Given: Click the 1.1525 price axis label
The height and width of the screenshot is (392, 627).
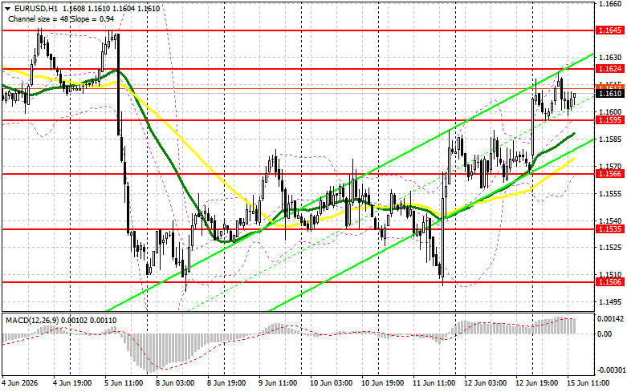Looking at the screenshot, I should tap(610, 248).
